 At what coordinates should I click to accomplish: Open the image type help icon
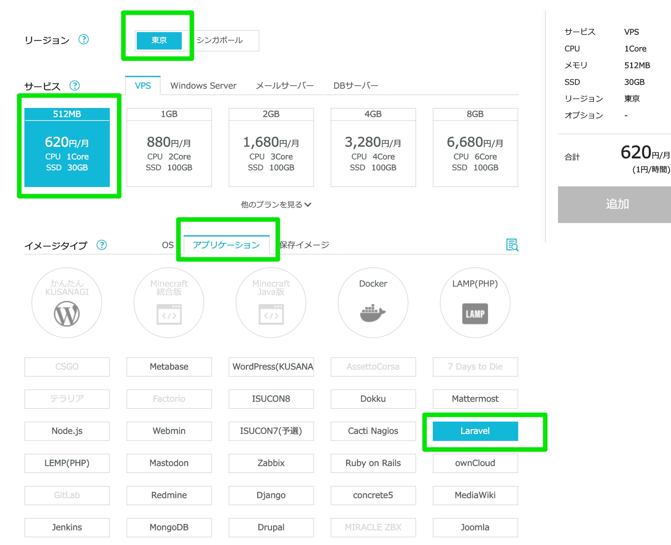101,245
